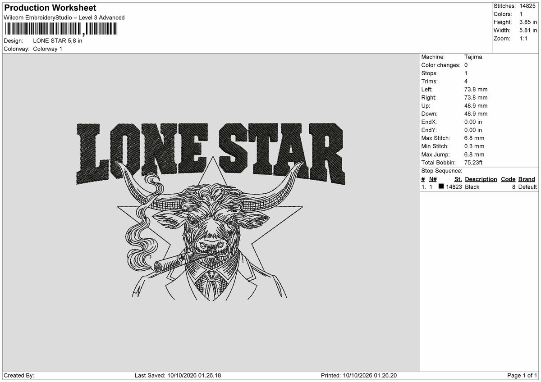Click the 'Total Bobbin' value 75.23ft
541x382 pixels.
[475, 162]
